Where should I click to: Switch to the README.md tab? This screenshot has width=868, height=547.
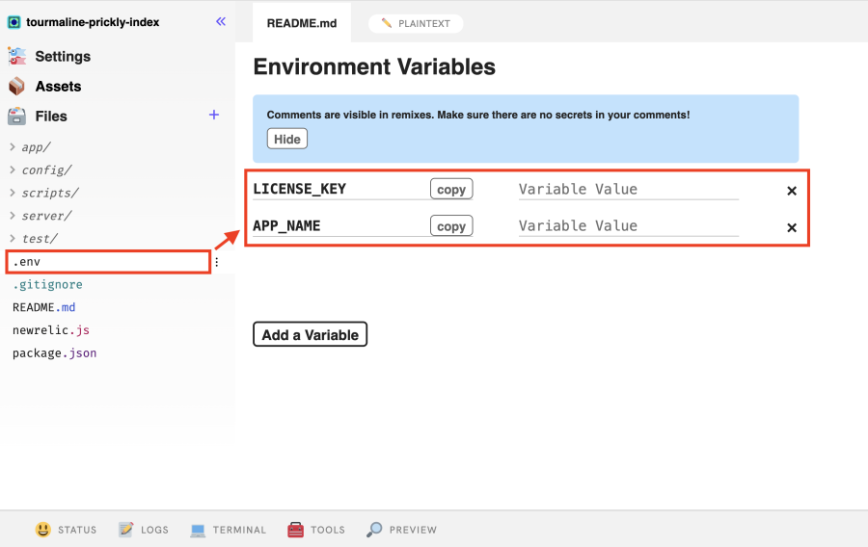coord(302,23)
